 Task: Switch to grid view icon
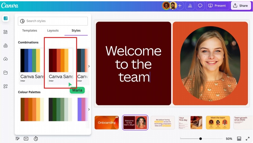[x=239, y=139]
